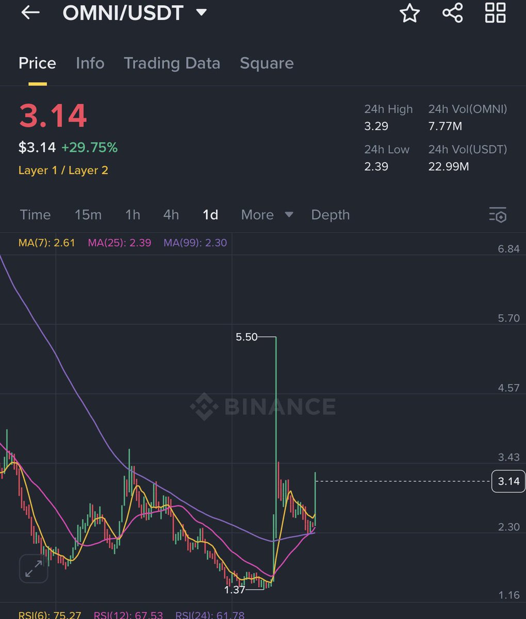526x619 pixels.
Task: Switch to the Price tab
Action: pos(37,63)
